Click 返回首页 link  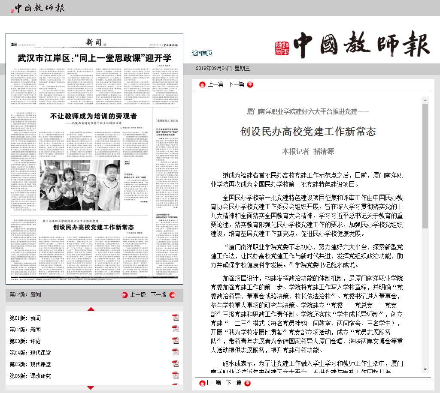[x=202, y=53]
